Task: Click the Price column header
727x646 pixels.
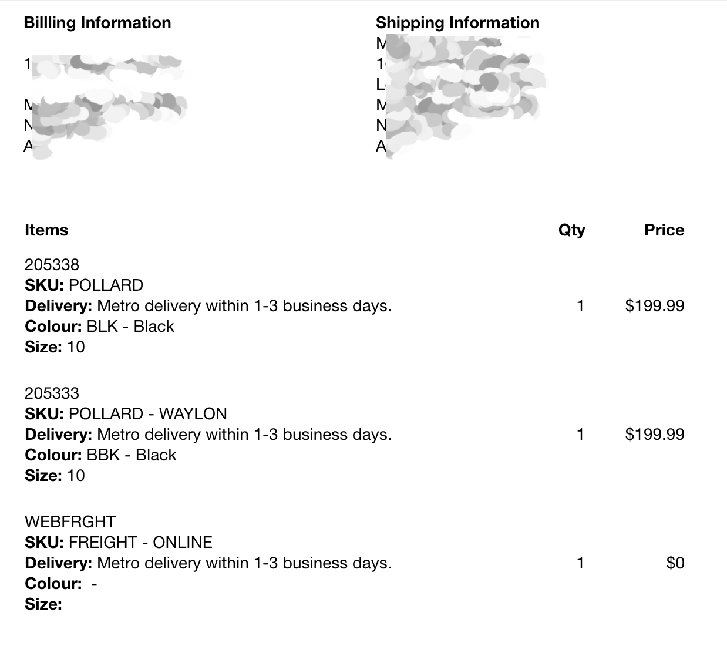Action: (664, 230)
